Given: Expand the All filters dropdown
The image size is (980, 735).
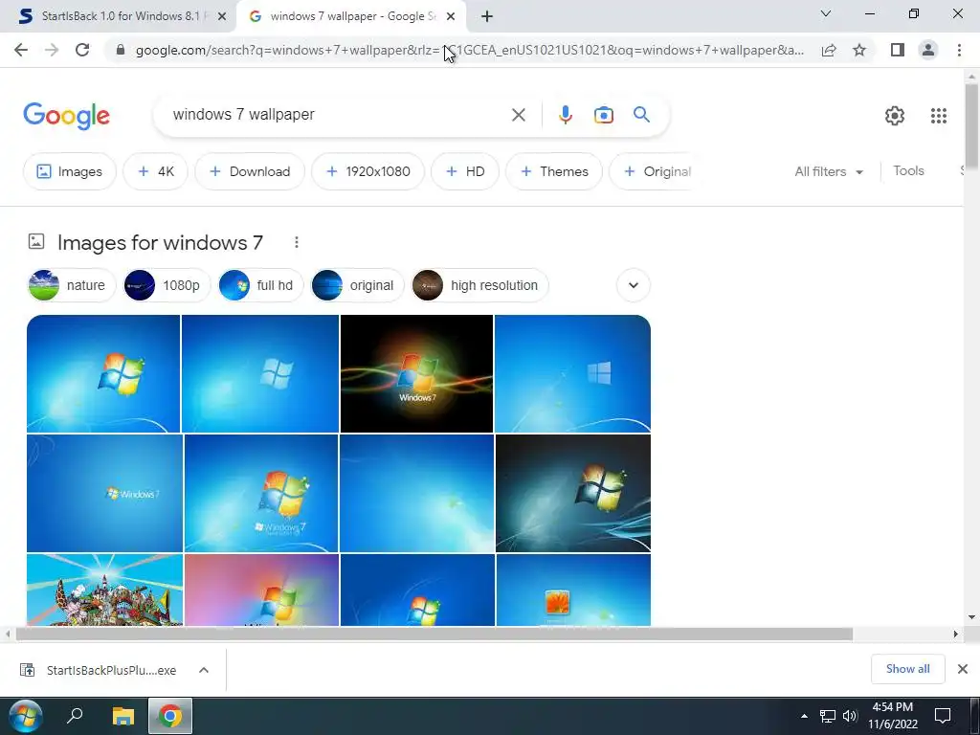Looking at the screenshot, I should (829, 171).
